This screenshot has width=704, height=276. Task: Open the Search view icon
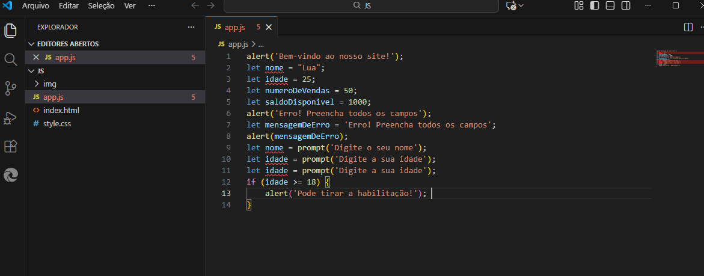tap(10, 59)
